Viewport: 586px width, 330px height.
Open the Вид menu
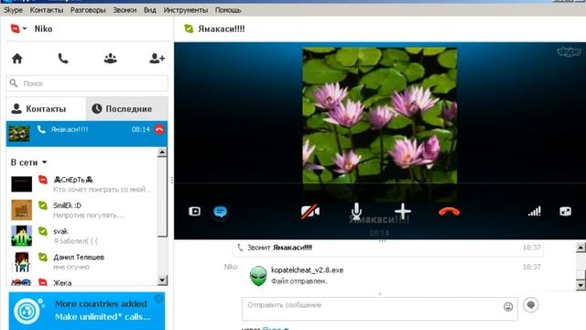(150, 10)
